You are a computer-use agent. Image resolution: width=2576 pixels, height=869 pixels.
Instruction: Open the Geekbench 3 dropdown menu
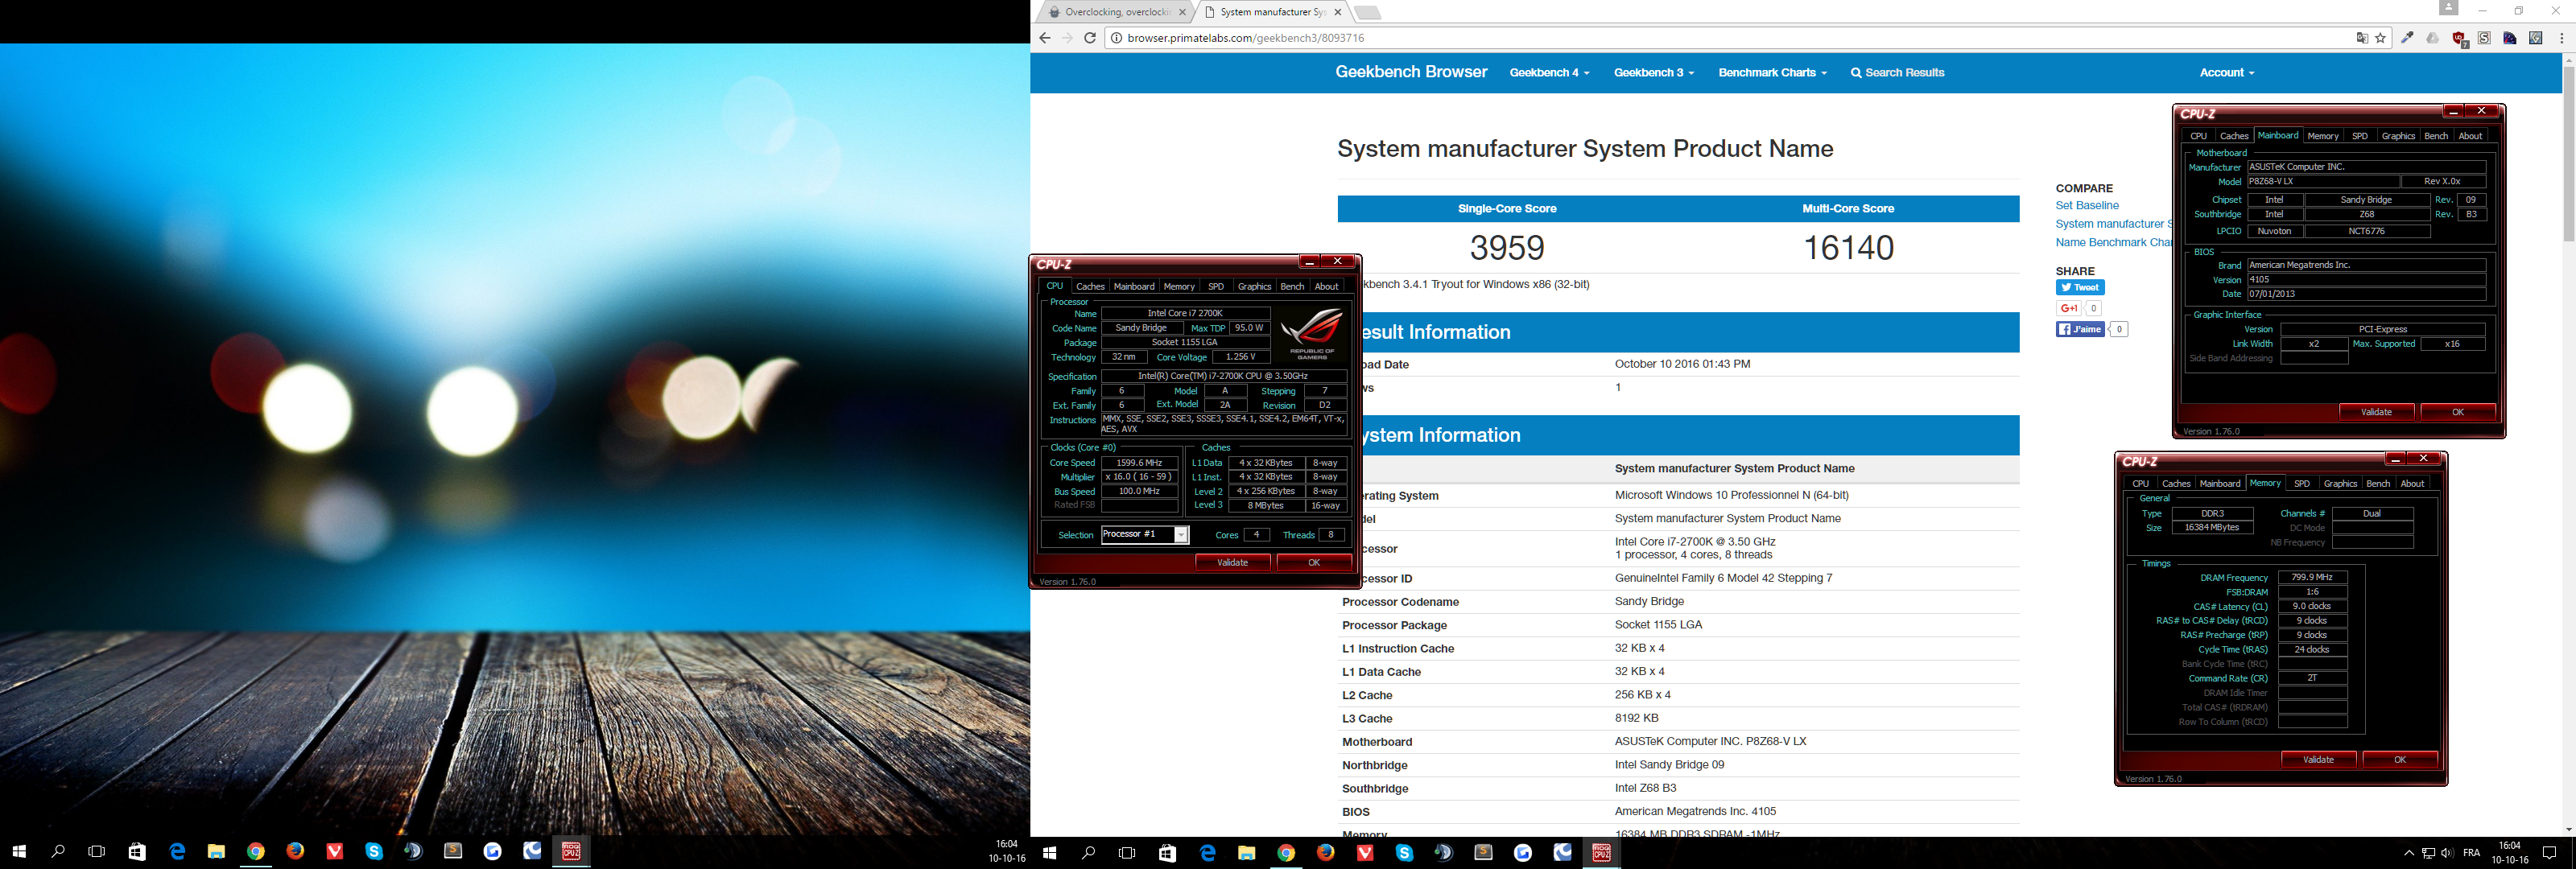point(1653,72)
